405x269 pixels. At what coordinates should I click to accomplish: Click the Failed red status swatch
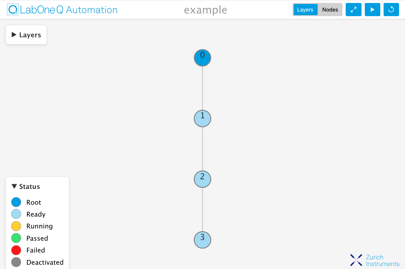click(x=16, y=250)
